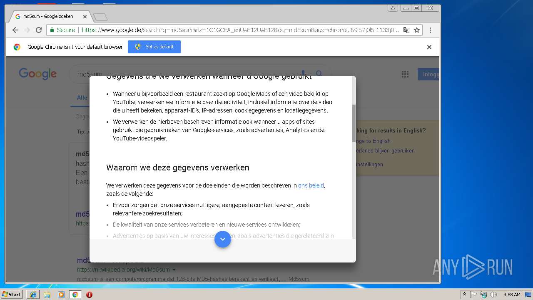The height and width of the screenshot is (300, 533).
Task: Click the volume speaker tray icon
Action: tap(493, 295)
